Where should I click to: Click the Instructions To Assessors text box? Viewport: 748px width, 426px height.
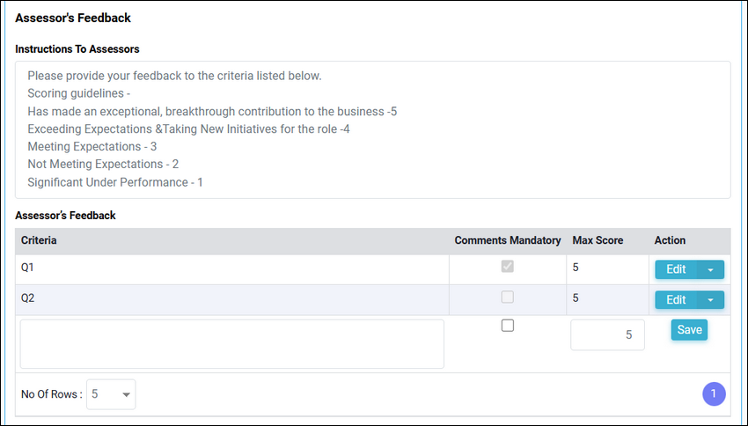[373, 129]
